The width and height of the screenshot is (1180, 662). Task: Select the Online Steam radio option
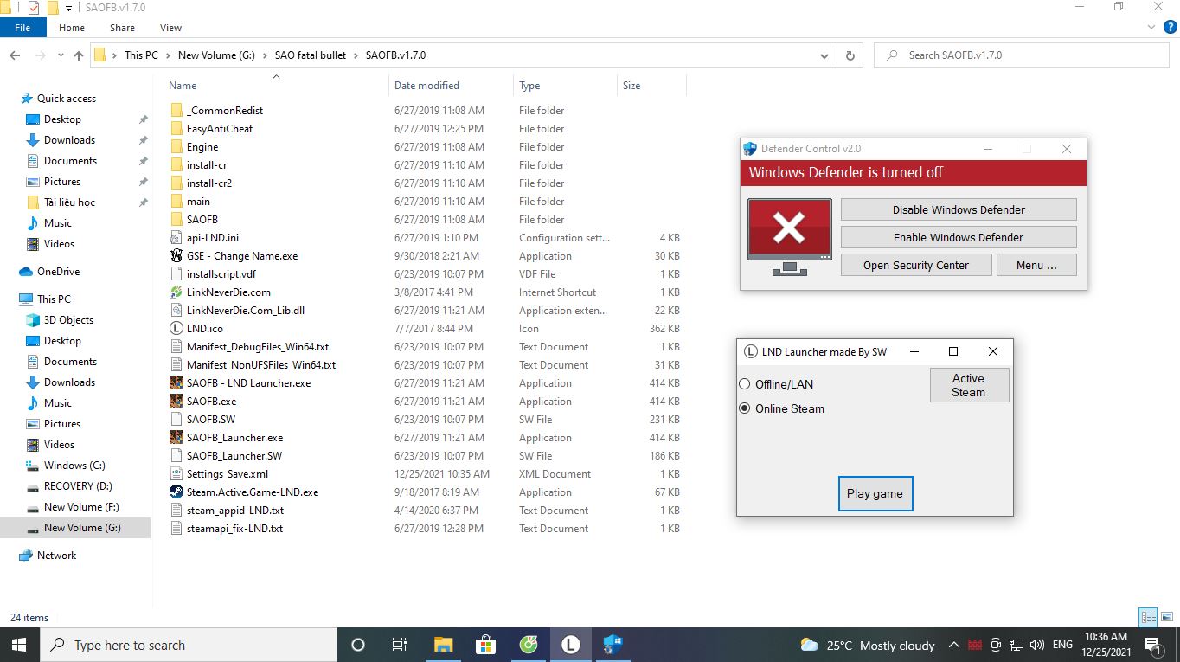(x=745, y=408)
